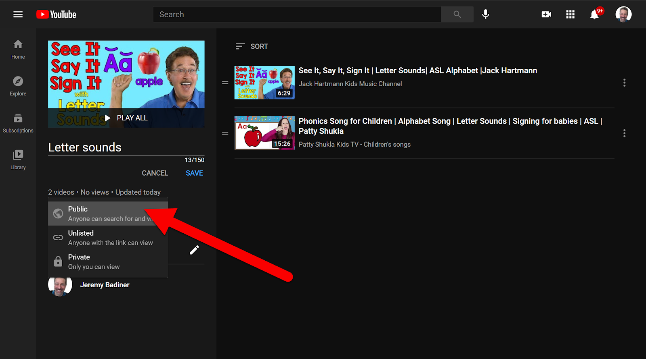Select Public privacy option
Viewport: 646px width, 359px height.
tap(108, 214)
